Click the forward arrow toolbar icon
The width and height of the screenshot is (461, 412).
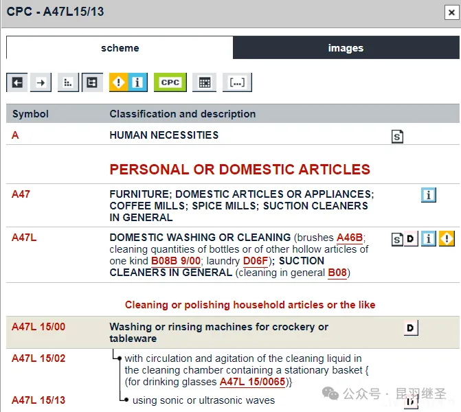(x=41, y=82)
